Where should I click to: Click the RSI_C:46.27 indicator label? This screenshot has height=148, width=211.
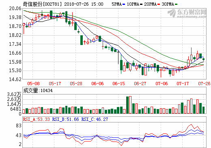[95, 119]
